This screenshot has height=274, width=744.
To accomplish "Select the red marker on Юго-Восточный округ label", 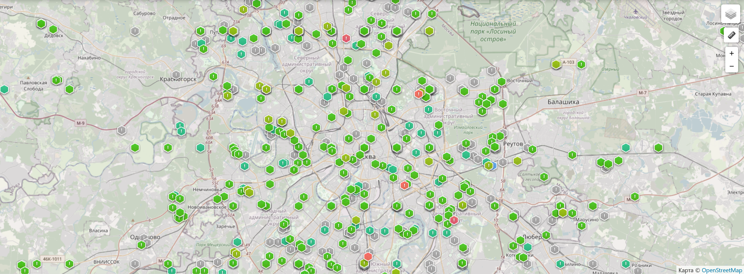I will 454,220.
